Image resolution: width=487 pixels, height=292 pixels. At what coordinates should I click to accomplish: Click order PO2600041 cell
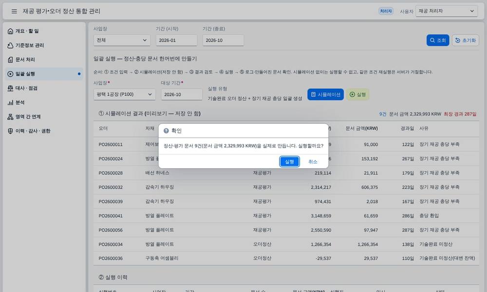coord(111,216)
